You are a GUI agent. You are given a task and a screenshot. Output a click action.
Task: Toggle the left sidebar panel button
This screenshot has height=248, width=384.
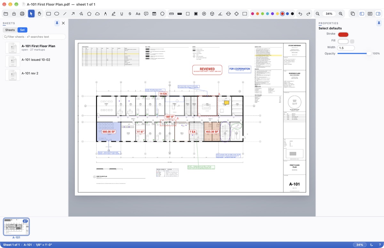[362, 14]
